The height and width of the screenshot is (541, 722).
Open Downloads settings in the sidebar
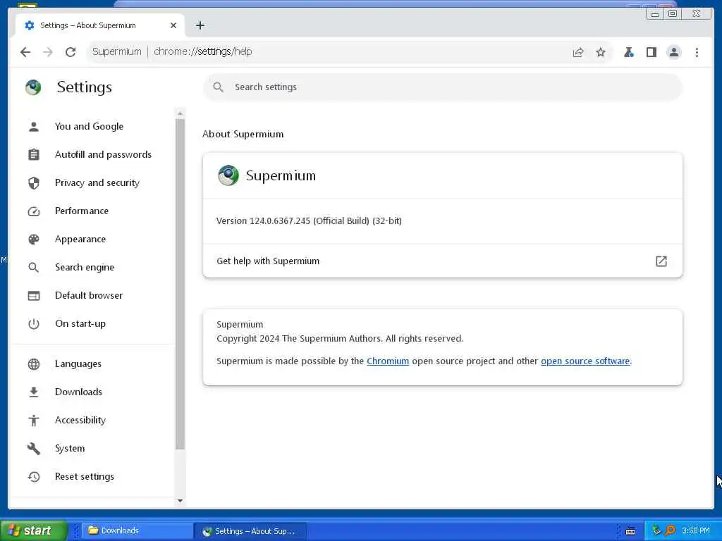[92, 392]
